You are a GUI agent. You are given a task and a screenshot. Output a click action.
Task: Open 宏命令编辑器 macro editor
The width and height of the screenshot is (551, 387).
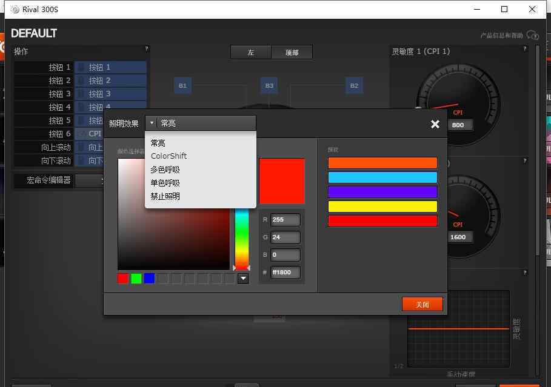[x=89, y=180]
